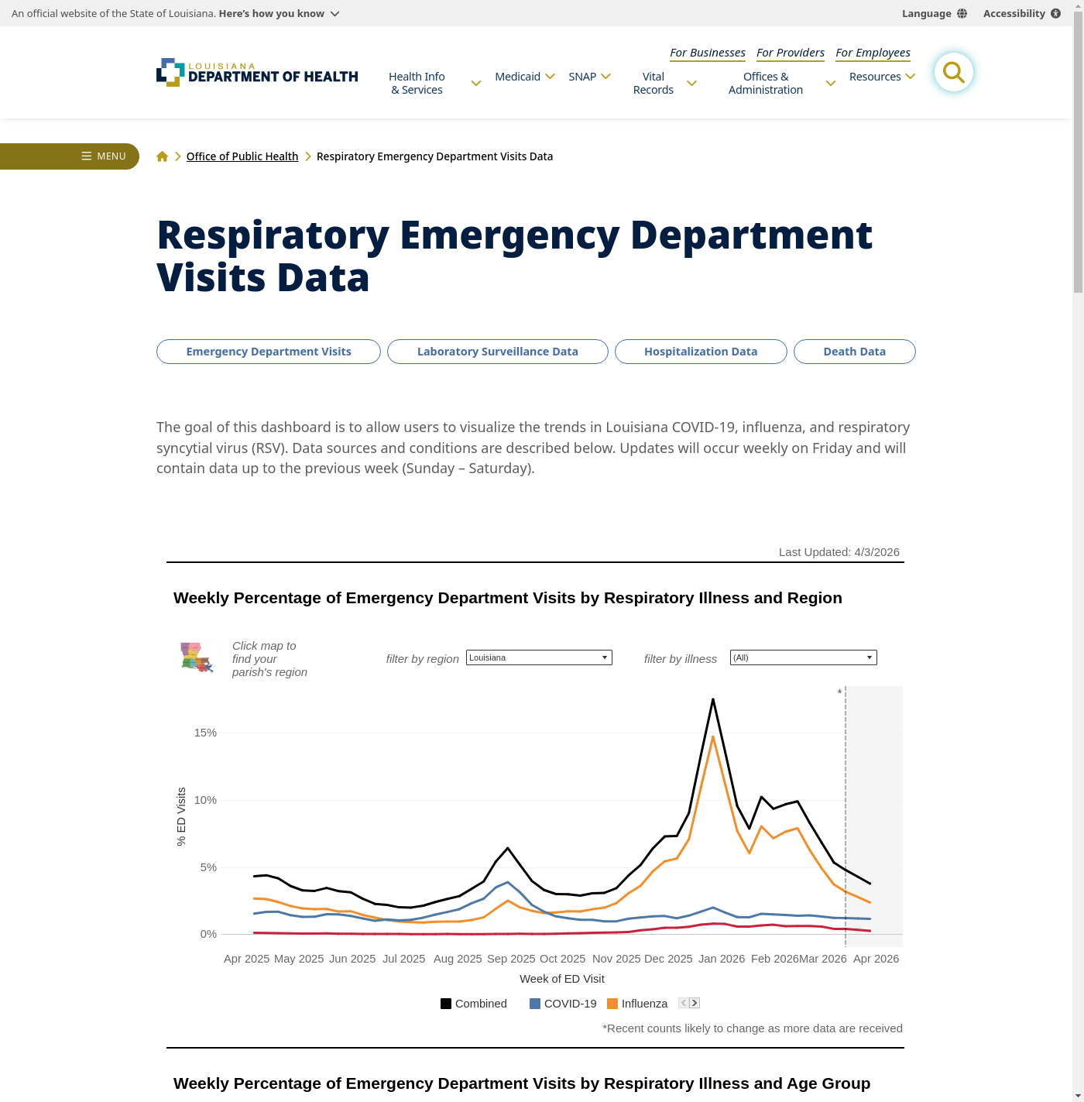This screenshot has width=1084, height=1102.
Task: Open the Language globe icon
Action: tap(962, 14)
